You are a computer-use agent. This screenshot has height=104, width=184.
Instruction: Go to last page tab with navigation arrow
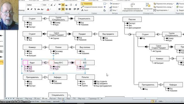[x=14, y=99]
